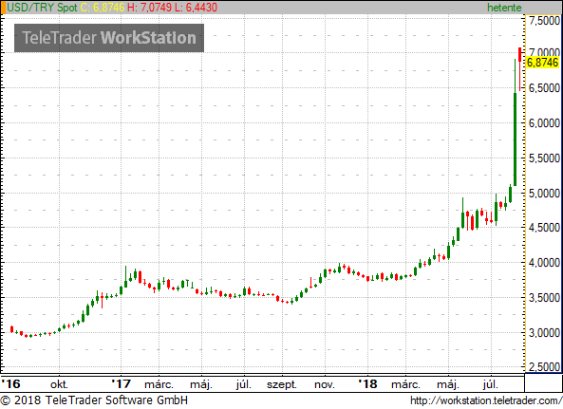Click the yellow 6,8746 current price tag
The height and width of the screenshot is (409, 563).
pyautogui.click(x=542, y=63)
